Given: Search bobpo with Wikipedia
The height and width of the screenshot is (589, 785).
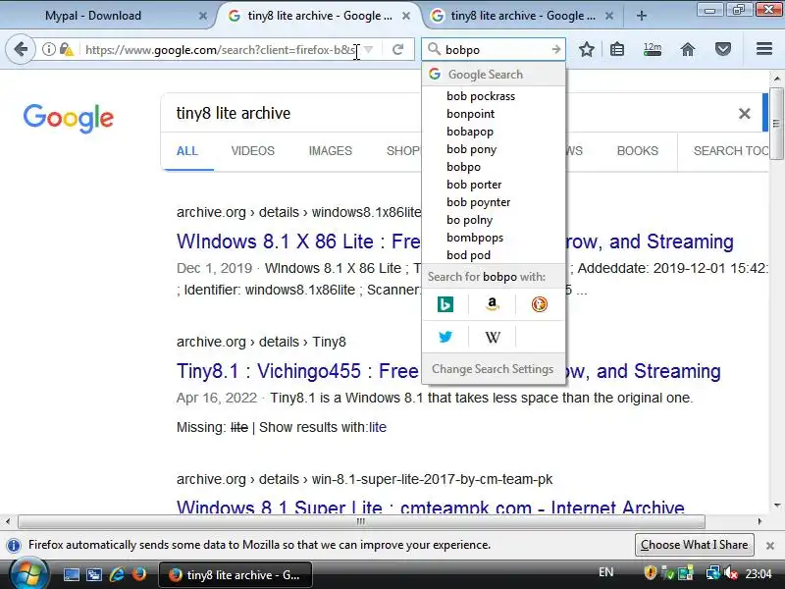Looking at the screenshot, I should 493,337.
